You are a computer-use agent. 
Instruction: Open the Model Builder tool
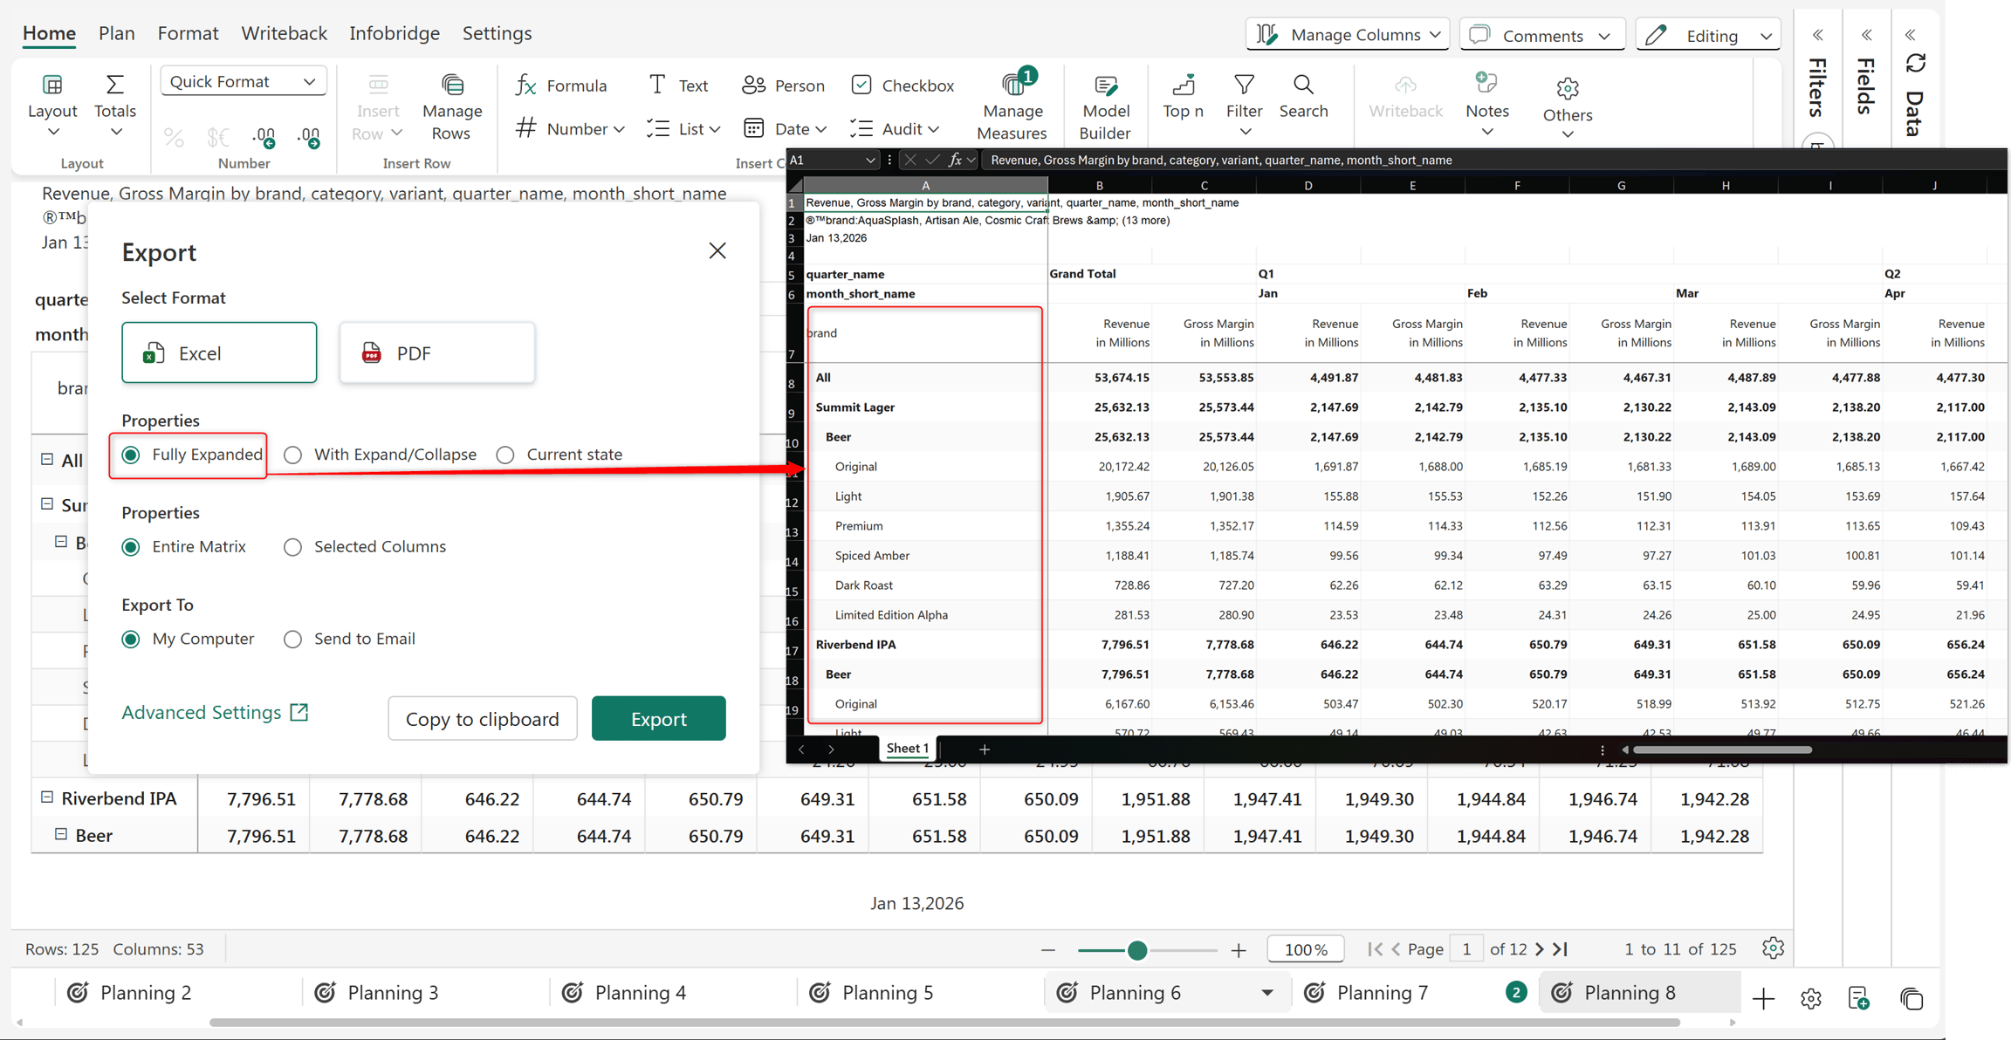[1104, 106]
